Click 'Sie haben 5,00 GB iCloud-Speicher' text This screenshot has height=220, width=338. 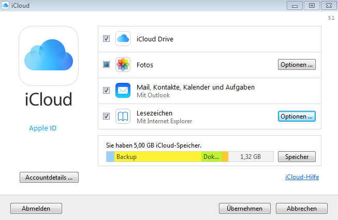tap(154, 145)
